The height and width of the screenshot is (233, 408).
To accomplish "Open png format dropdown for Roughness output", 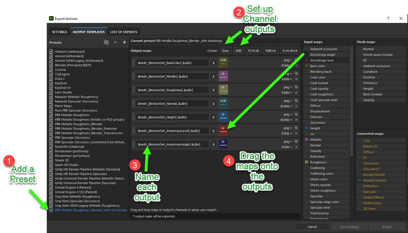I will point(288,87).
